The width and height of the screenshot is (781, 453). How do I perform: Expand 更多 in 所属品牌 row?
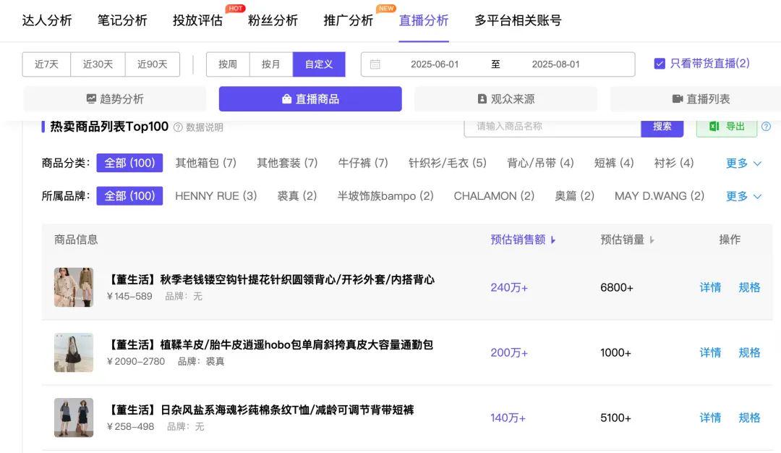click(x=743, y=196)
